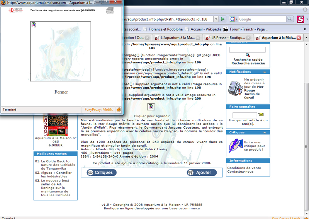The height and width of the screenshot is (219, 309).
Task: Click the LR Presse logo in popup
Action: pos(16,10)
